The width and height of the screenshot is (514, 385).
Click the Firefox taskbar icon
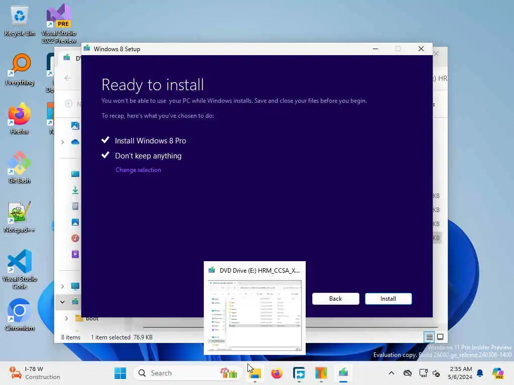click(277, 373)
